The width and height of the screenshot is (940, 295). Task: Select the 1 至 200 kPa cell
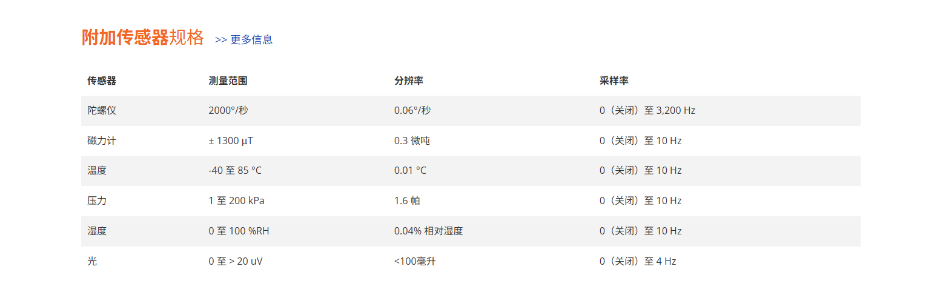click(x=236, y=201)
